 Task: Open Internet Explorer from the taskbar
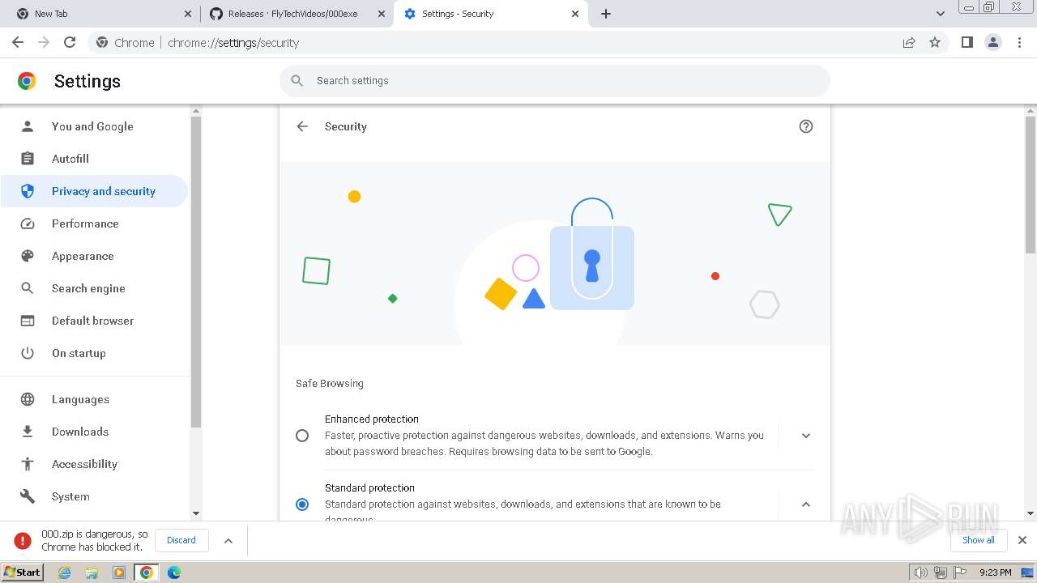(x=65, y=572)
